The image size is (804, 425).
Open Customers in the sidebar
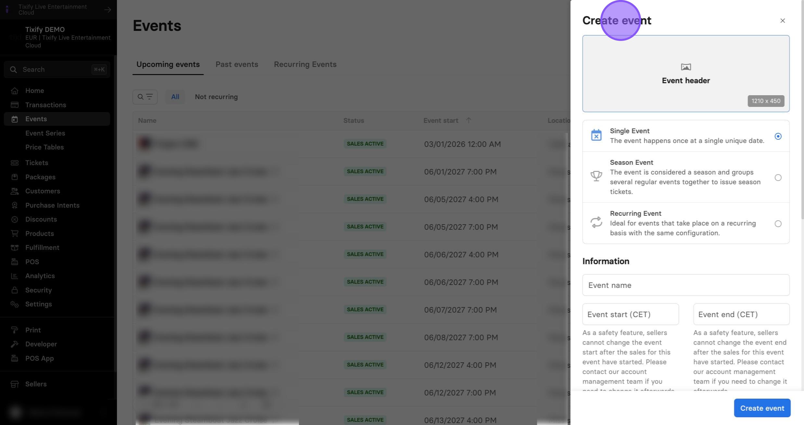[x=57, y=191]
